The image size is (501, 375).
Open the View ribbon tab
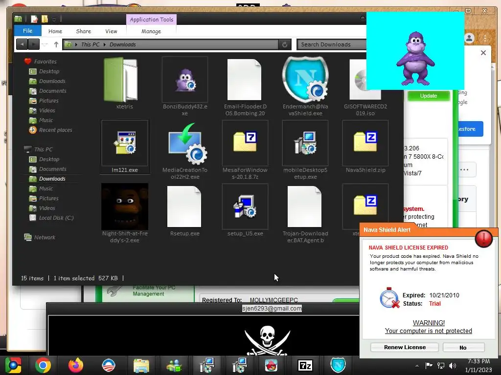pyautogui.click(x=111, y=31)
